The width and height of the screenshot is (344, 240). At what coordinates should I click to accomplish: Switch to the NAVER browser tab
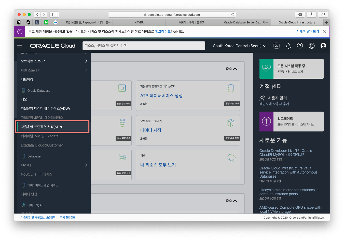point(139,22)
